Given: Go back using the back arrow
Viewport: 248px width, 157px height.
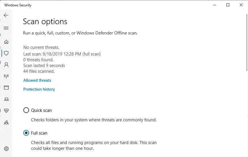Looking at the screenshot, I should tap(6, 15).
